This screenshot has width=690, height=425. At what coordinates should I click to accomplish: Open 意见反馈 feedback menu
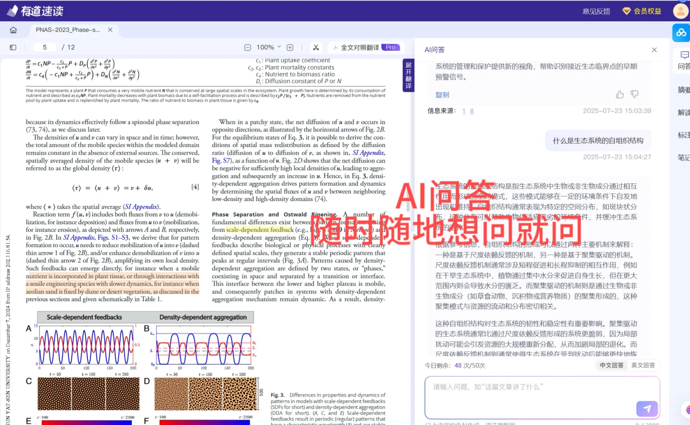(x=596, y=11)
